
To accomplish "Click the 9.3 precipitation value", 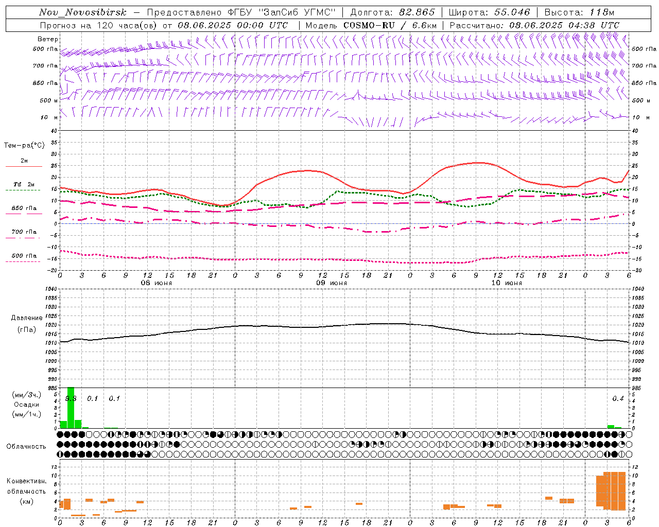I will pyautogui.click(x=71, y=399).
